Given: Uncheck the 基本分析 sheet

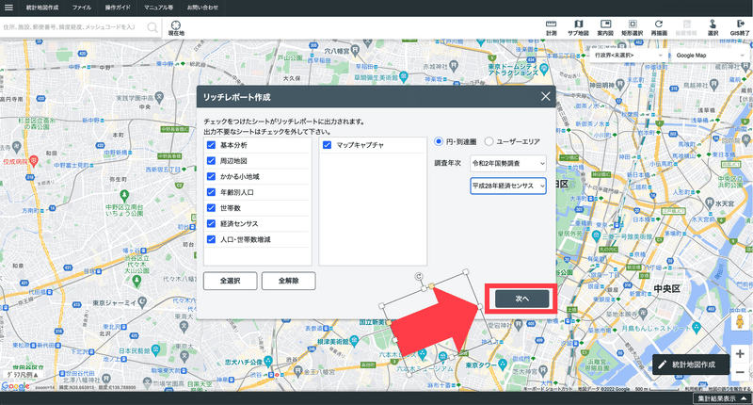Looking at the screenshot, I should [x=211, y=145].
